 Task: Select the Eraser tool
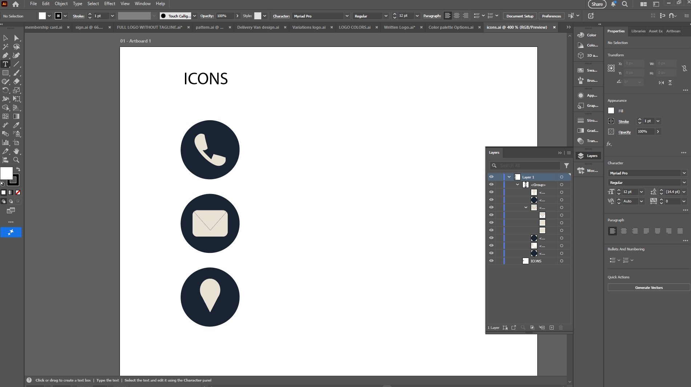tap(16, 81)
